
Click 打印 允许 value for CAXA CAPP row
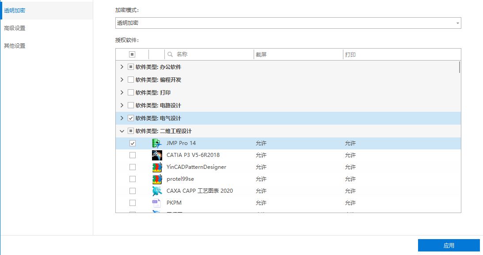click(350, 191)
